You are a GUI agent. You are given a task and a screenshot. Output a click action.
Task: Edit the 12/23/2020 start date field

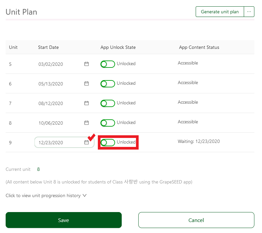tap(64, 142)
